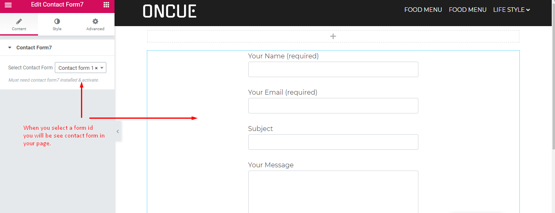The width and height of the screenshot is (555, 213).
Task: Click the Your Message text area
Action: click(x=333, y=192)
